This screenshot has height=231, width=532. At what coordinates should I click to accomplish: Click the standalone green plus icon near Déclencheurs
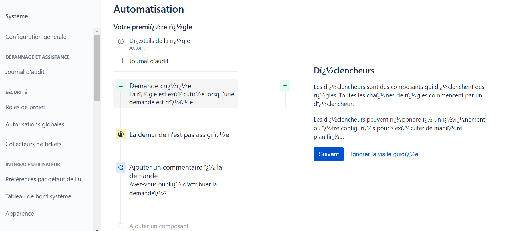(285, 85)
